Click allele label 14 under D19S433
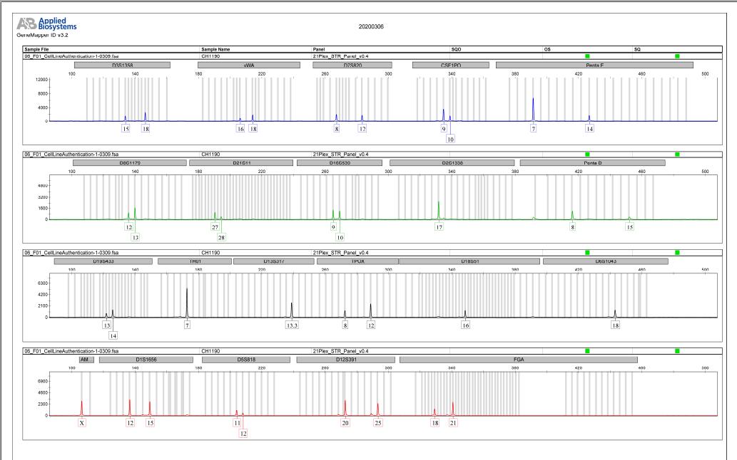The width and height of the screenshot is (737, 460). click(x=113, y=335)
